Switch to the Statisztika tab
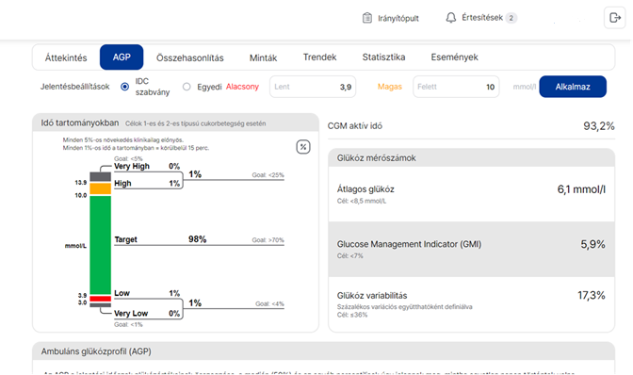 (383, 57)
